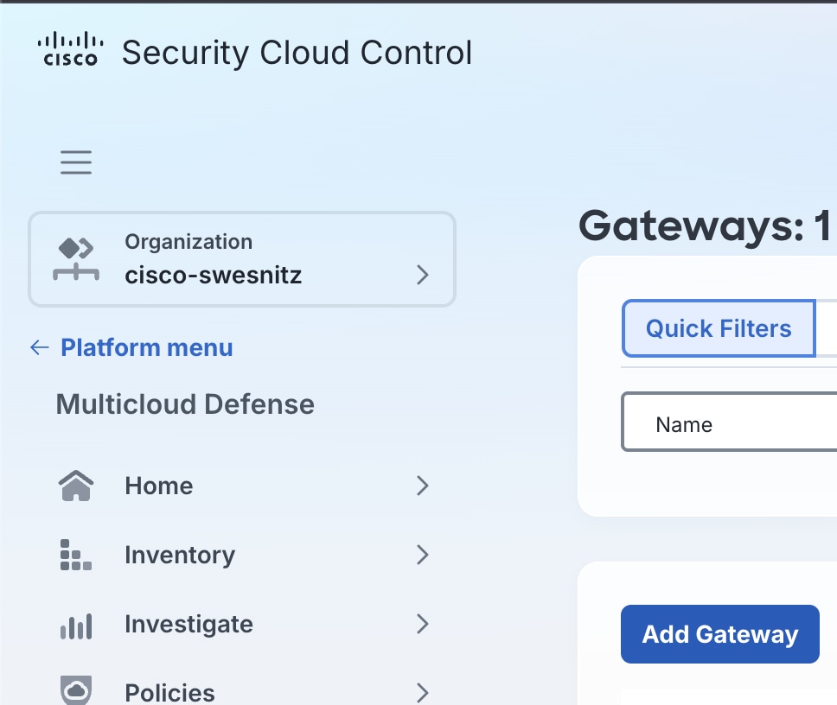Open the Inventory menu item

pyautogui.click(x=244, y=555)
